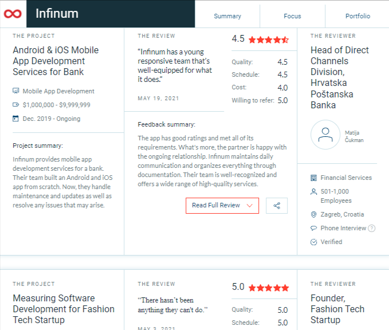The height and width of the screenshot is (330, 389).
Task: Click the 501-1,000 Employees text
Action: click(x=336, y=196)
